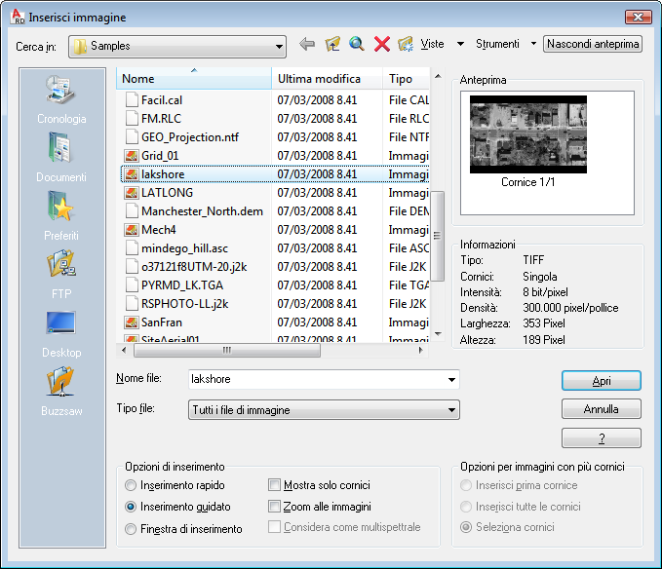
Task: Enable Mostra solo cornici checkbox
Action: click(274, 485)
